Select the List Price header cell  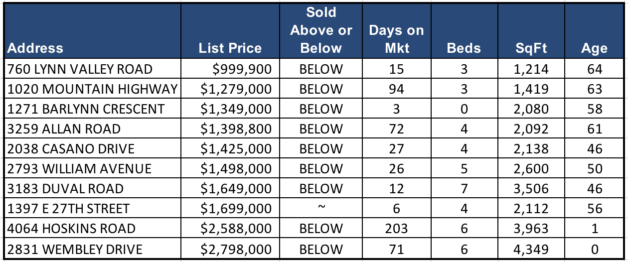coord(230,48)
